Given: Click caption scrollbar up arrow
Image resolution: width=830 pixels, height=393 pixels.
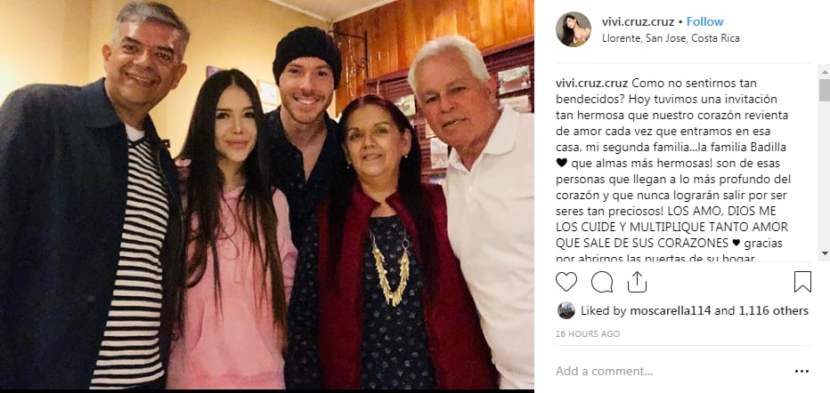Looking at the screenshot, I should [x=824, y=71].
